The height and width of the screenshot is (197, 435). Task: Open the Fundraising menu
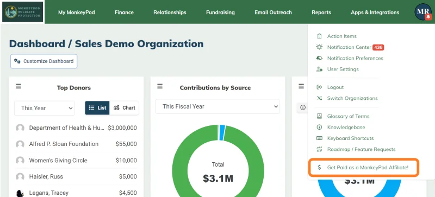pyautogui.click(x=220, y=12)
